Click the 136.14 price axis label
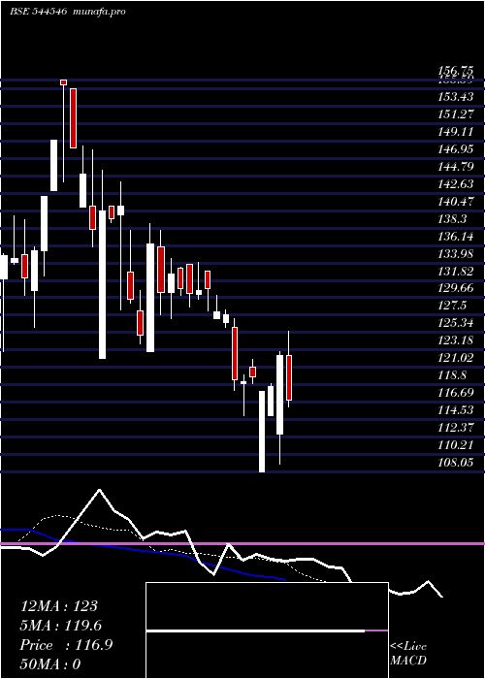485x679 pixels. pos(456,236)
